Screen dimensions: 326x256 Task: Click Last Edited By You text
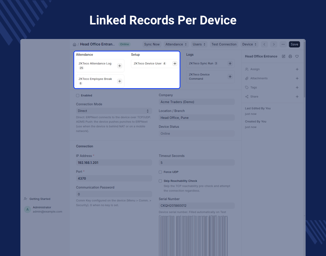[x=258, y=108]
